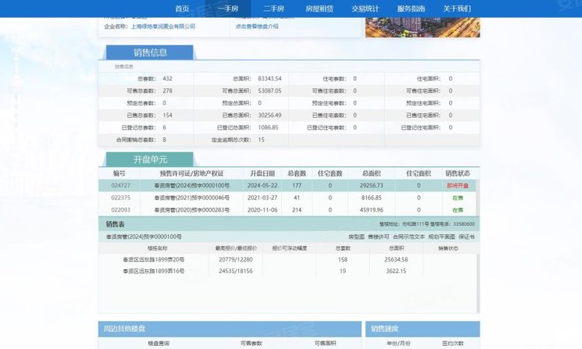The height and width of the screenshot is (349, 582).
Task: Select the 开盘单元 section tab
Action: pyautogui.click(x=150, y=160)
